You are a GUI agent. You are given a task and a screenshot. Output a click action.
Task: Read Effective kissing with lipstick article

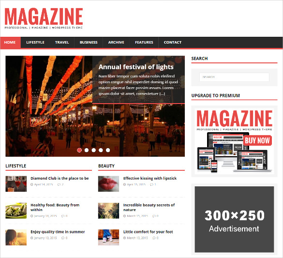point(150,179)
